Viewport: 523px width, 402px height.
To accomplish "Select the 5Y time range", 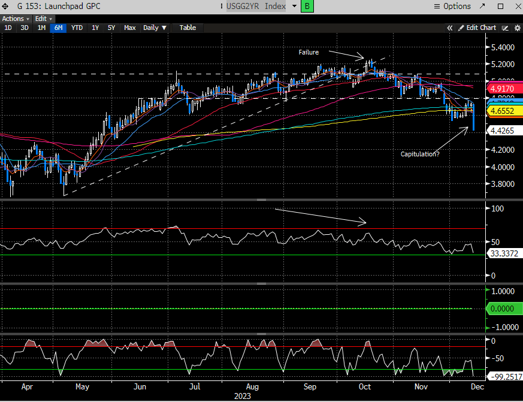I will pos(111,28).
